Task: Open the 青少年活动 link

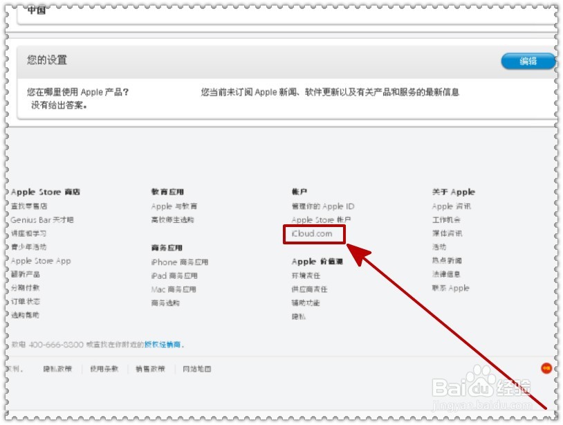Action: coord(29,247)
